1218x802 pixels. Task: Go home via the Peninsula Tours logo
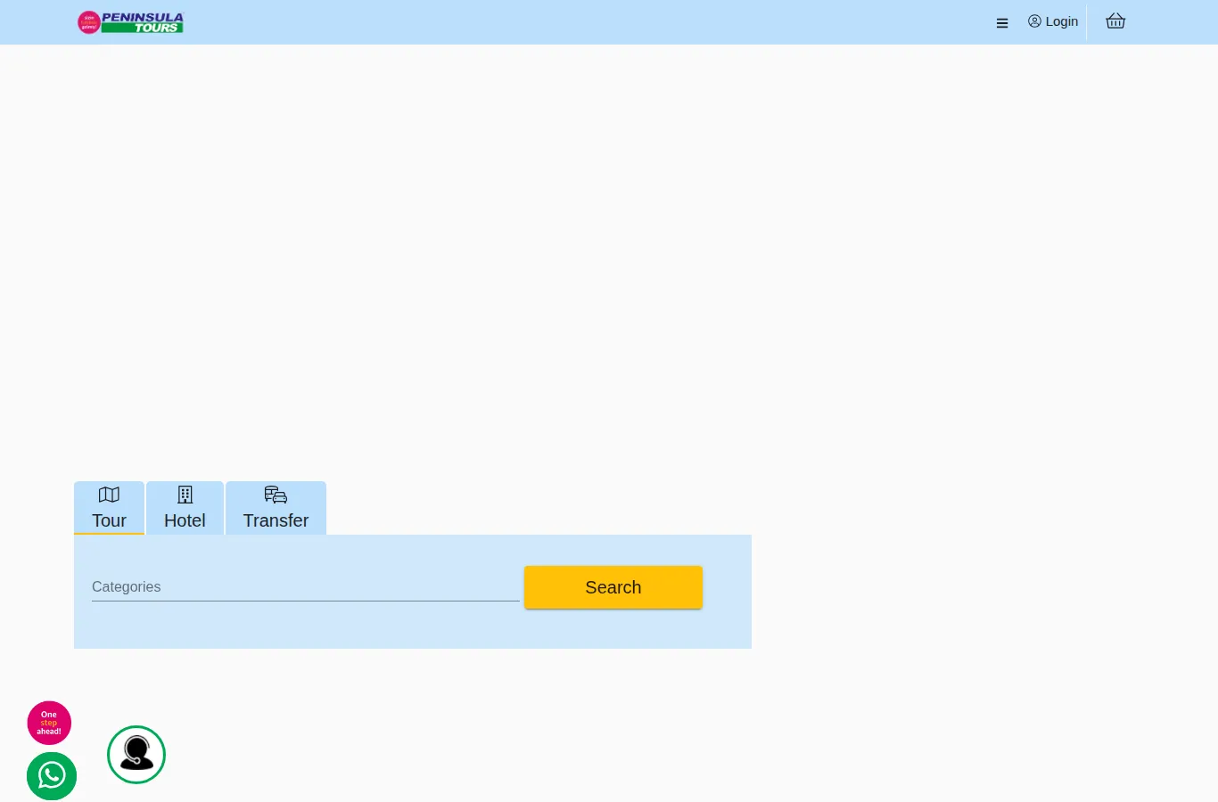[130, 22]
